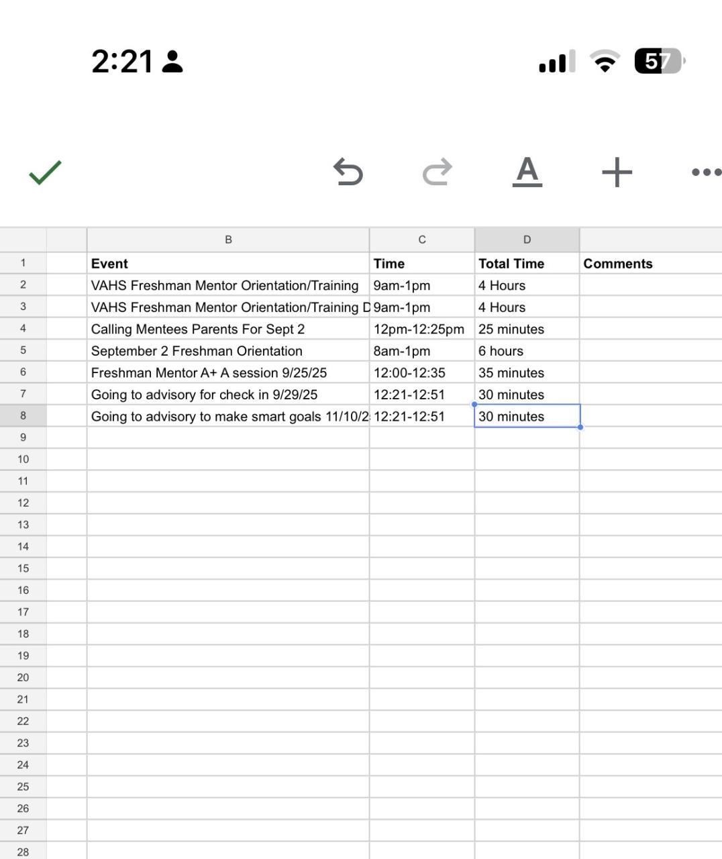This screenshot has width=722, height=859.
Task: Select column B header
Action: tap(228, 240)
